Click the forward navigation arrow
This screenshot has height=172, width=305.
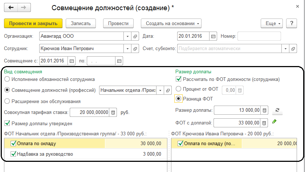click(x=23, y=8)
